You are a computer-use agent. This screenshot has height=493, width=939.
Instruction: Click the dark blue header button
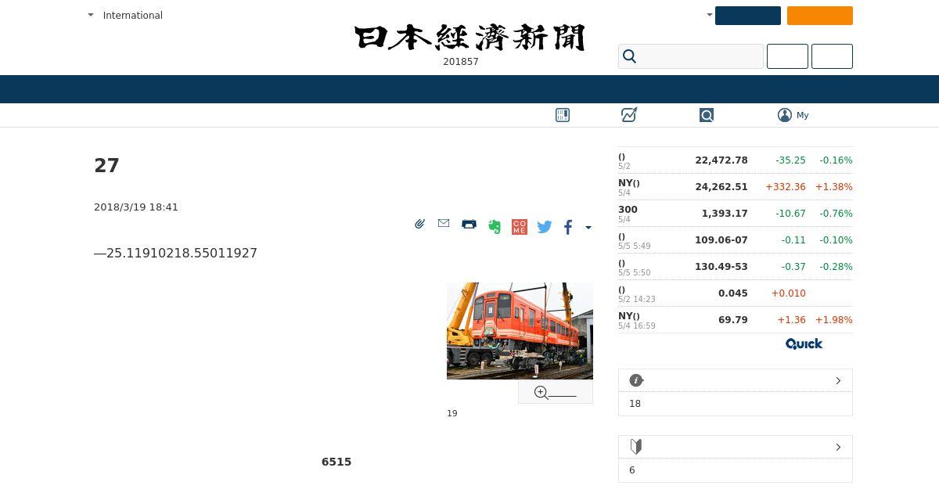pos(748,16)
